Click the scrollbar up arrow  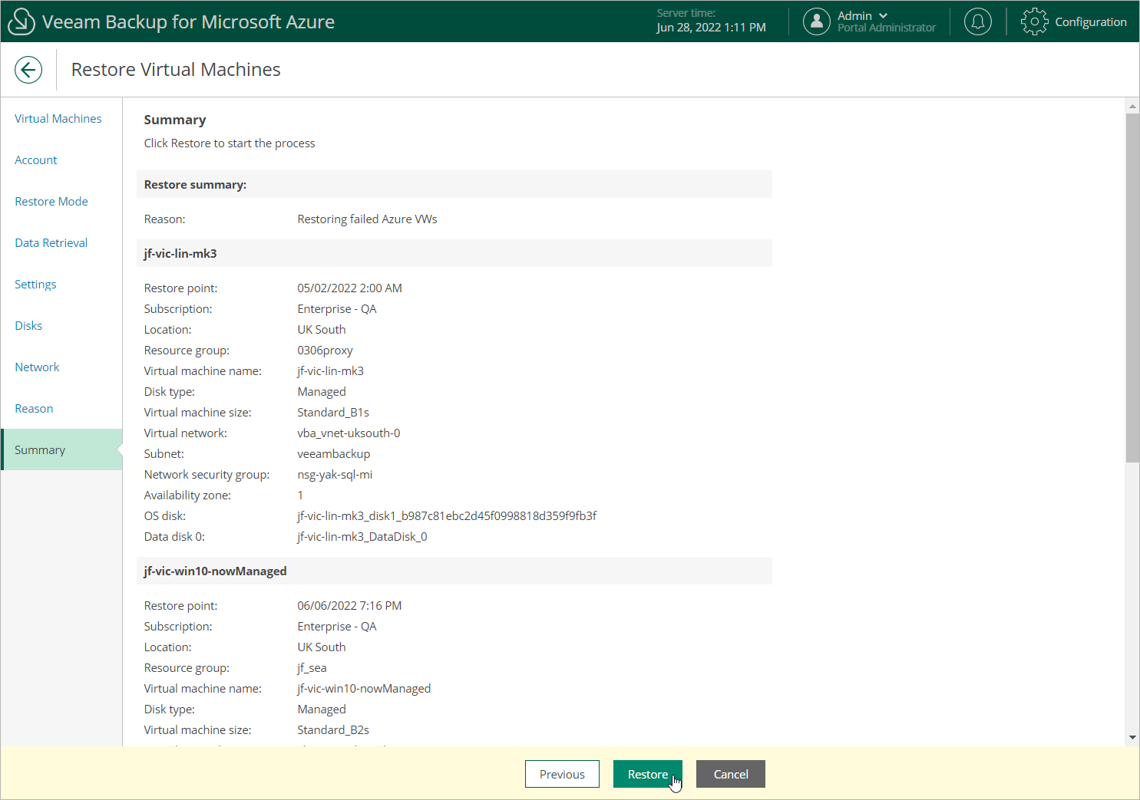click(1132, 106)
